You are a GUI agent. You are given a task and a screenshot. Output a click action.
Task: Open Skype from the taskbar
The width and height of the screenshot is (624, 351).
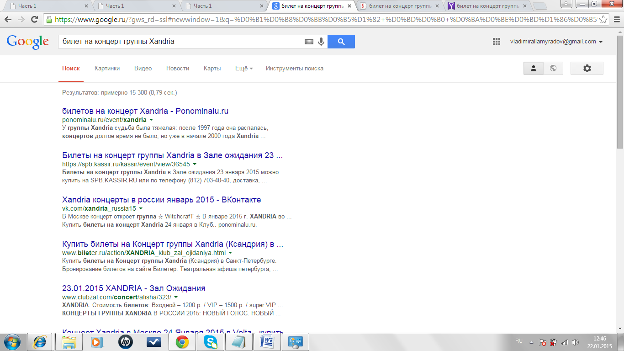click(x=210, y=341)
